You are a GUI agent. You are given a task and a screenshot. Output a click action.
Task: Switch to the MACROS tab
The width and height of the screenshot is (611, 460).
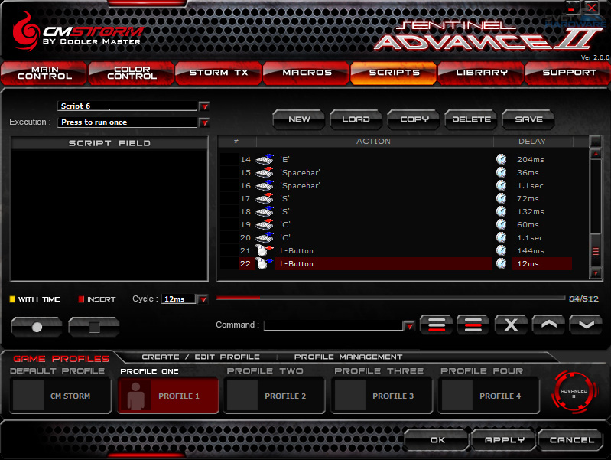click(307, 73)
